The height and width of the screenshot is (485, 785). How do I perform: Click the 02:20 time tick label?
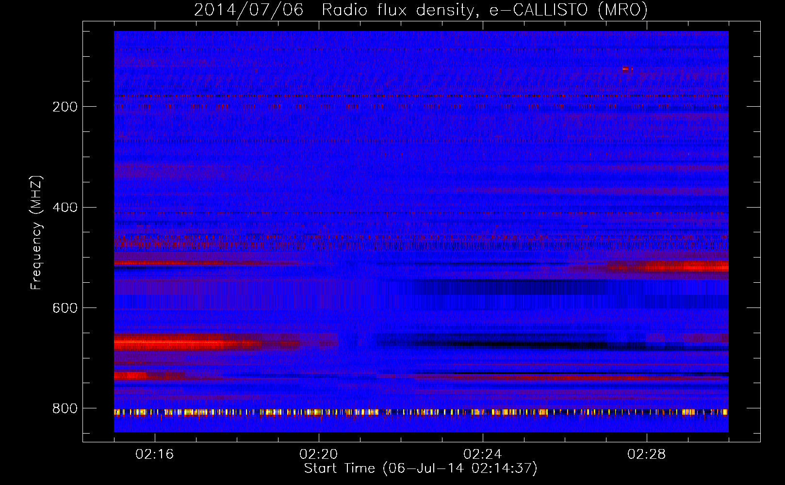click(319, 454)
